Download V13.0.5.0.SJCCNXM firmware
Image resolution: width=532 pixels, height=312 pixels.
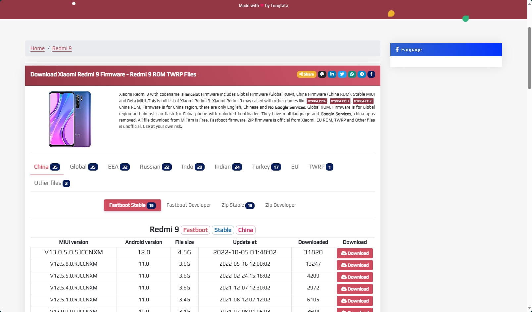355,253
